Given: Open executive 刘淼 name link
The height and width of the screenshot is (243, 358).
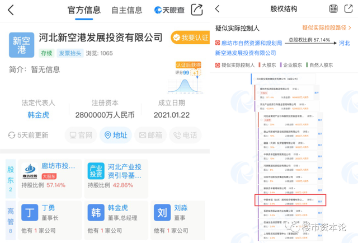Looking at the screenshot, I should pos(181,208).
